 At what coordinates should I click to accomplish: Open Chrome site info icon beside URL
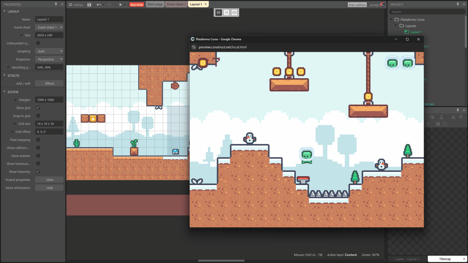(x=194, y=47)
